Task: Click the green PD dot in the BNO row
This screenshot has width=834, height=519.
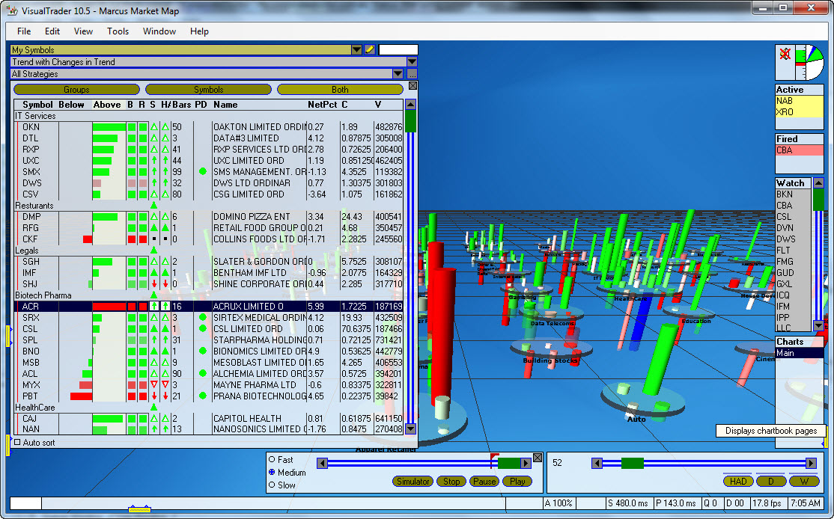Action: pos(202,351)
